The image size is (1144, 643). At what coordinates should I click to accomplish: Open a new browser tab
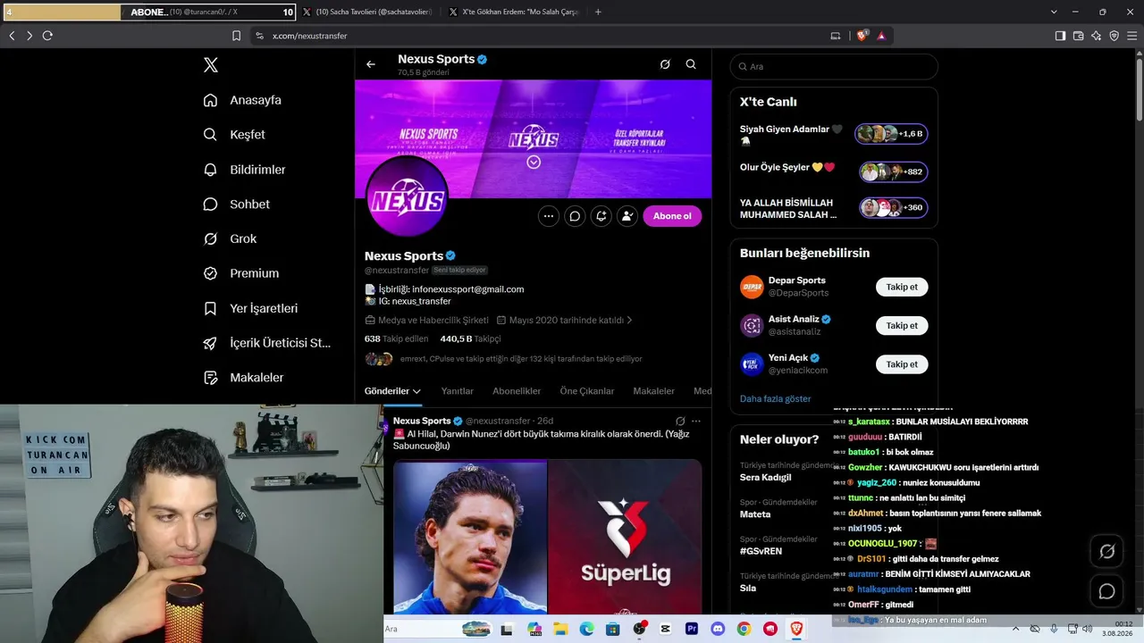tap(598, 13)
